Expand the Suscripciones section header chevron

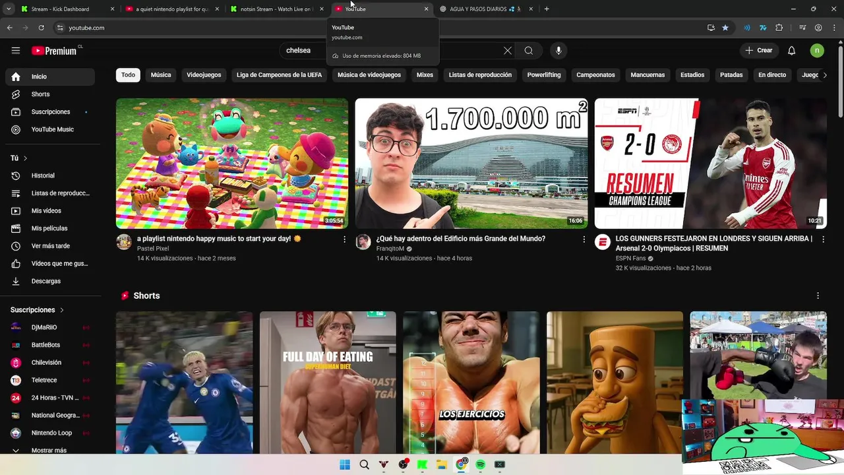click(62, 309)
